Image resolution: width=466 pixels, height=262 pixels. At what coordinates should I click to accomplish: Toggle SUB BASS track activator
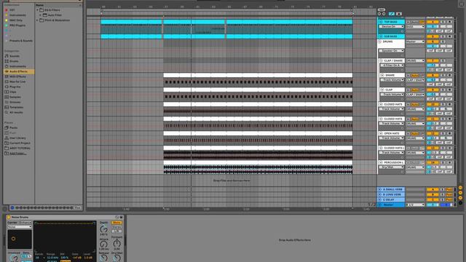pyautogui.click(x=433, y=36)
